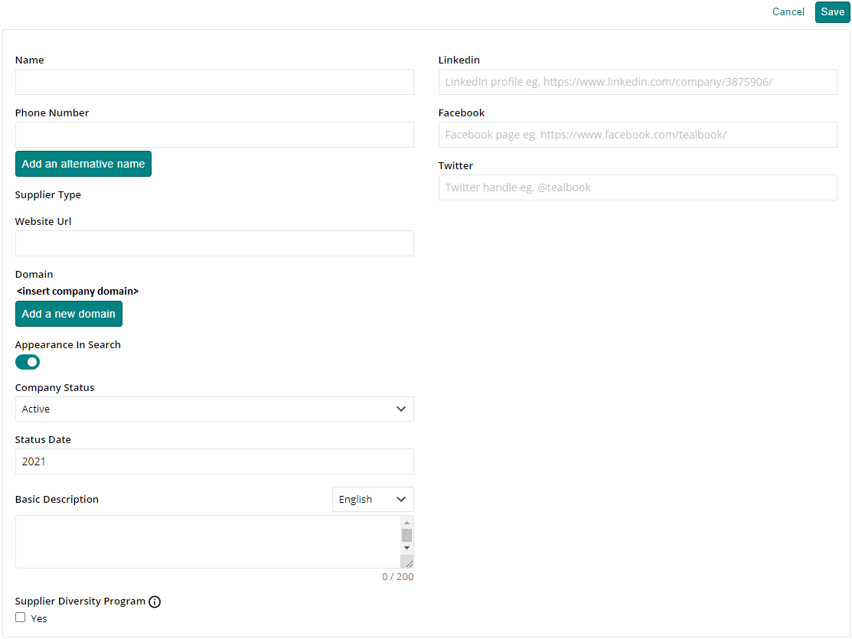Select the Twitter handle input field
Viewport: 852px width, 639px height.
click(638, 187)
